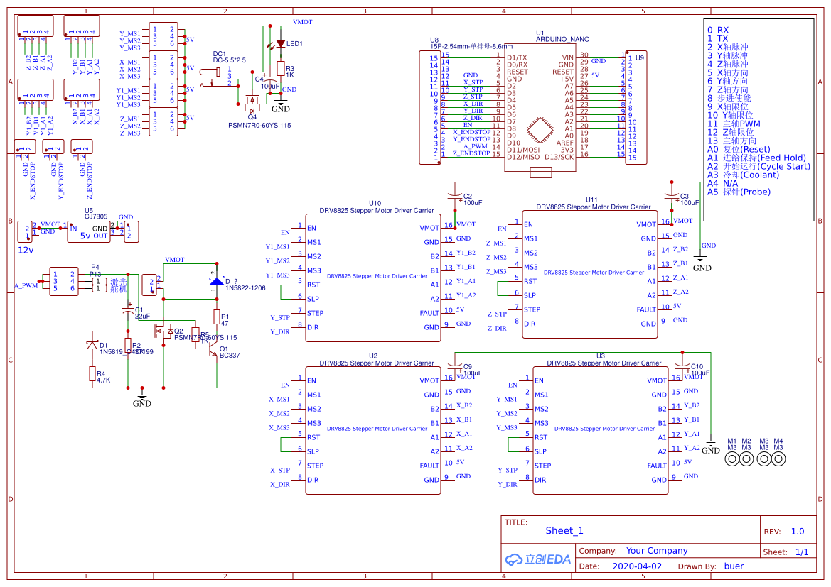The image size is (831, 587).
Task: Click the ground symbol beside U11
Action: coord(701,261)
